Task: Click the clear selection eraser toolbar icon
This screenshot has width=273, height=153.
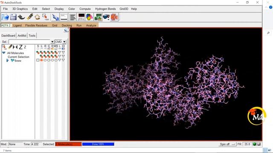Action: click(29, 17)
